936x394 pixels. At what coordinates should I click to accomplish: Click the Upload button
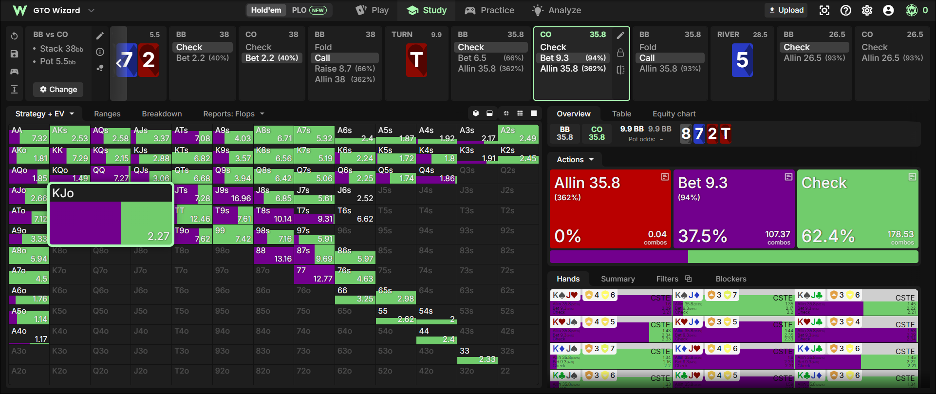coord(786,10)
